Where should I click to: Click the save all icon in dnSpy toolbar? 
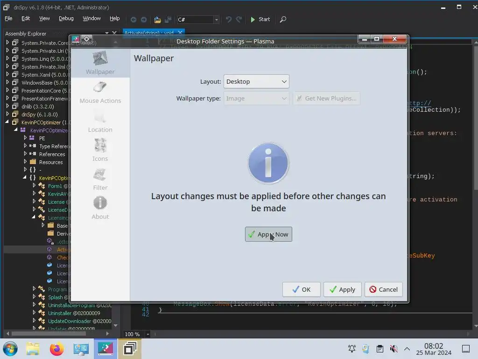pos(168,20)
